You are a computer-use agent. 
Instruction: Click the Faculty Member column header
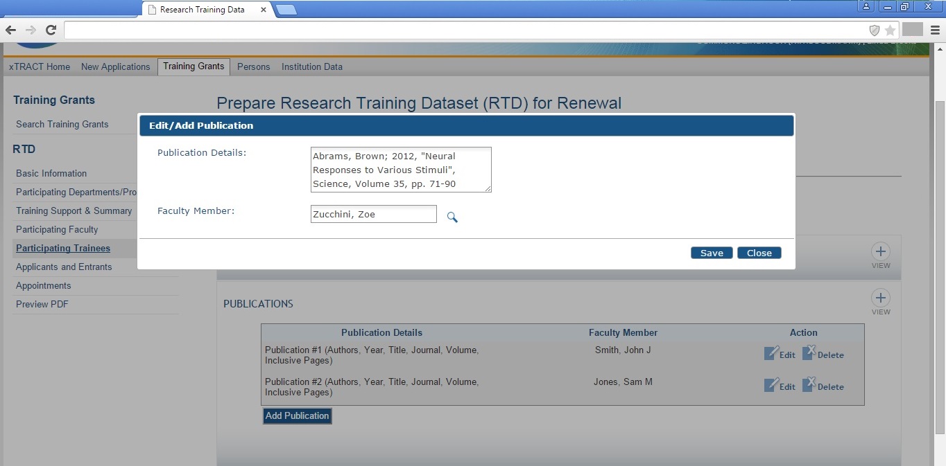pyautogui.click(x=623, y=332)
